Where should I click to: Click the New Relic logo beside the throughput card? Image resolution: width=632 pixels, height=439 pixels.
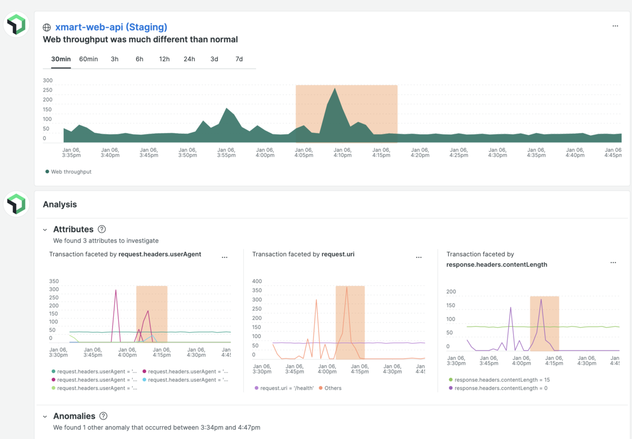[x=16, y=24]
